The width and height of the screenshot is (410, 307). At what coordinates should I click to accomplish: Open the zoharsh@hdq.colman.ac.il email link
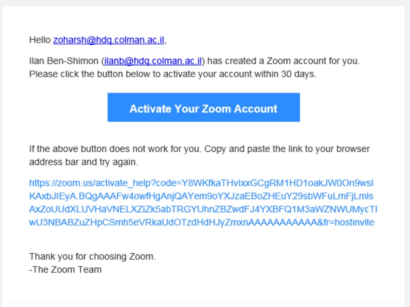pos(109,40)
